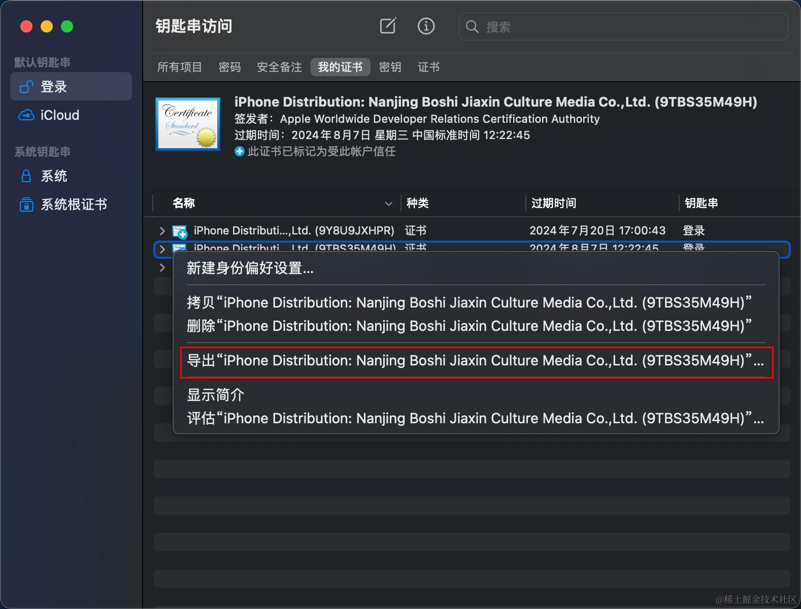
Task: Click the iCloud cloud key icon
Action: (x=26, y=115)
